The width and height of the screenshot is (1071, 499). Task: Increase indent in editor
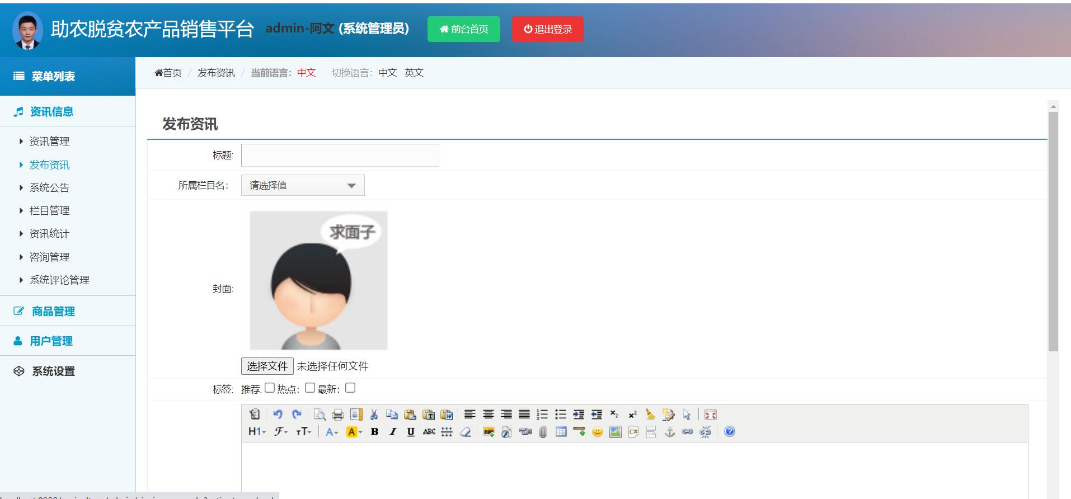(579, 415)
